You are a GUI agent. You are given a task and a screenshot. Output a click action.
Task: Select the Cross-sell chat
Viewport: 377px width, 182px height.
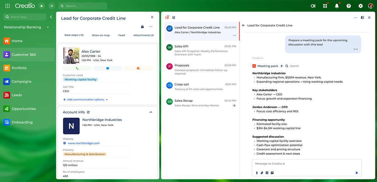point(202,86)
